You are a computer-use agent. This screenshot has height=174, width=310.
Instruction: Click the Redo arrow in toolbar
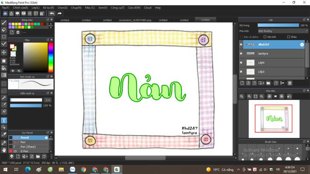60,13
